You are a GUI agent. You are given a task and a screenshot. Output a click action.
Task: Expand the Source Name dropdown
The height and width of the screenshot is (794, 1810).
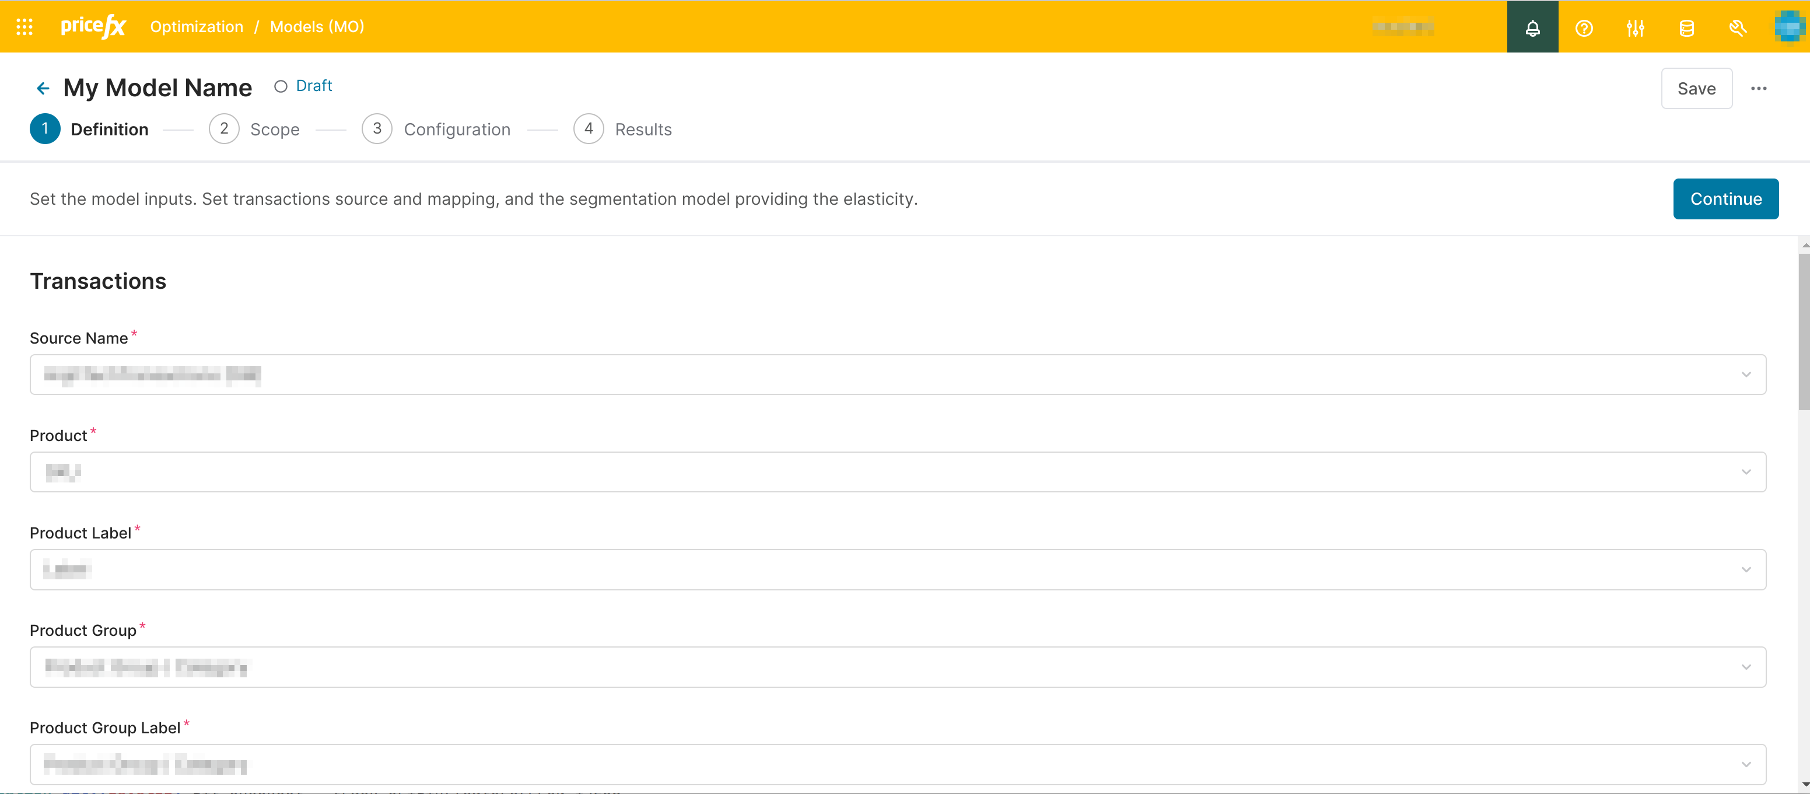click(1745, 375)
